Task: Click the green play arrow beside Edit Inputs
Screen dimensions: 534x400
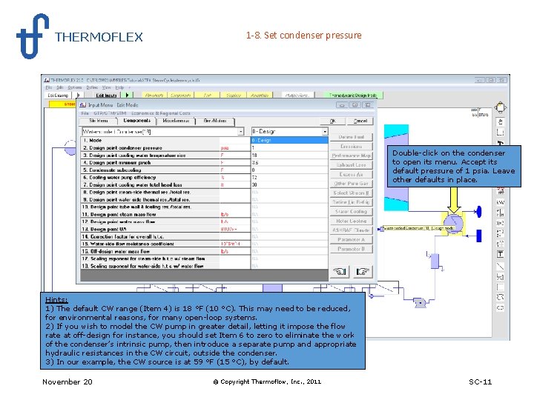Action: (x=128, y=96)
